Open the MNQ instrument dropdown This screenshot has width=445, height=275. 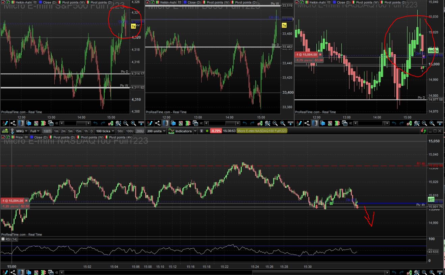tap(23, 131)
